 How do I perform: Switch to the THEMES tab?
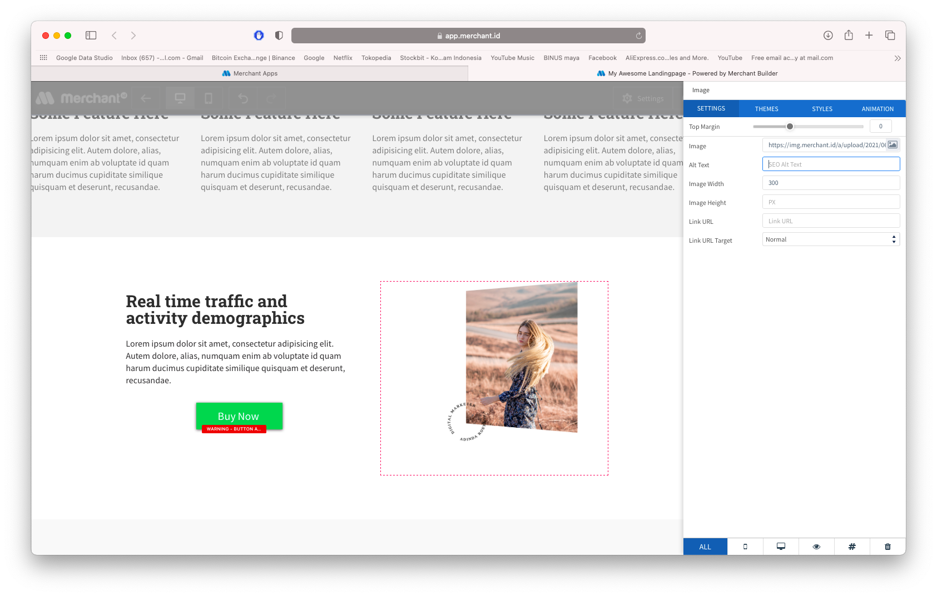point(766,109)
